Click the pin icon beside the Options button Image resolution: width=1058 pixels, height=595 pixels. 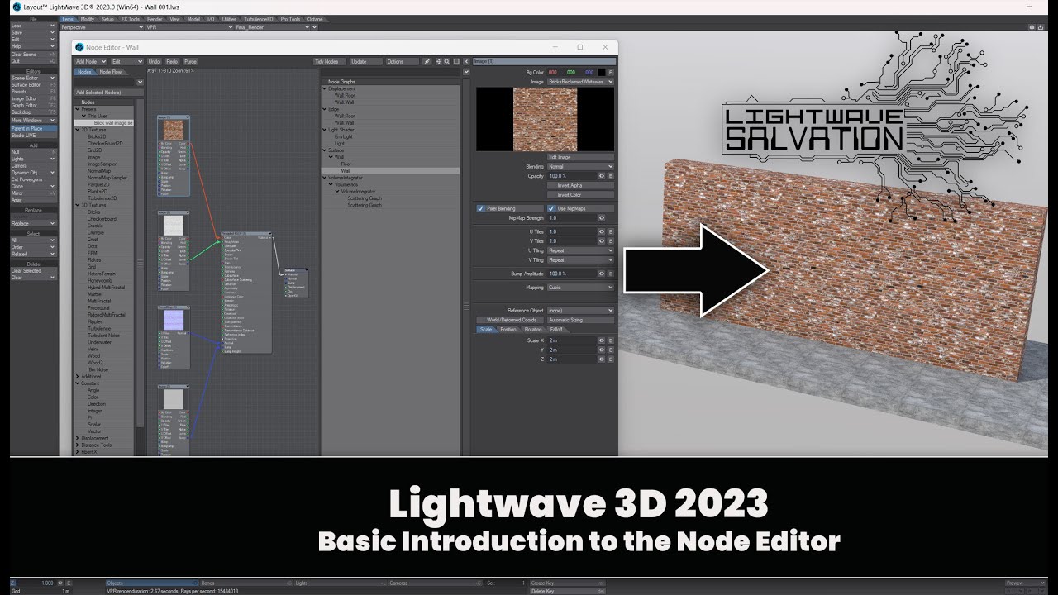click(427, 61)
